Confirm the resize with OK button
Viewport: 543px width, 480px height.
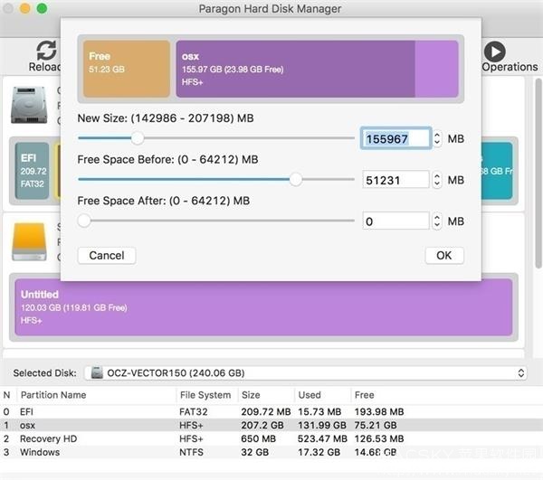coord(444,256)
